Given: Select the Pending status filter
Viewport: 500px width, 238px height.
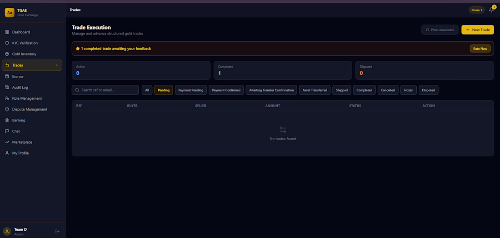Looking at the screenshot, I should [164, 90].
